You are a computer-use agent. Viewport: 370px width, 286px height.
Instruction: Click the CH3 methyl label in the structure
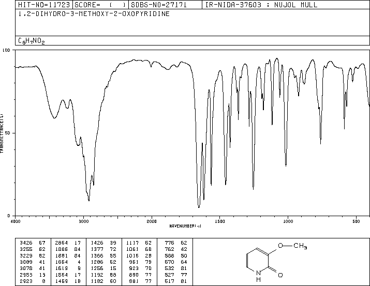click(300, 246)
